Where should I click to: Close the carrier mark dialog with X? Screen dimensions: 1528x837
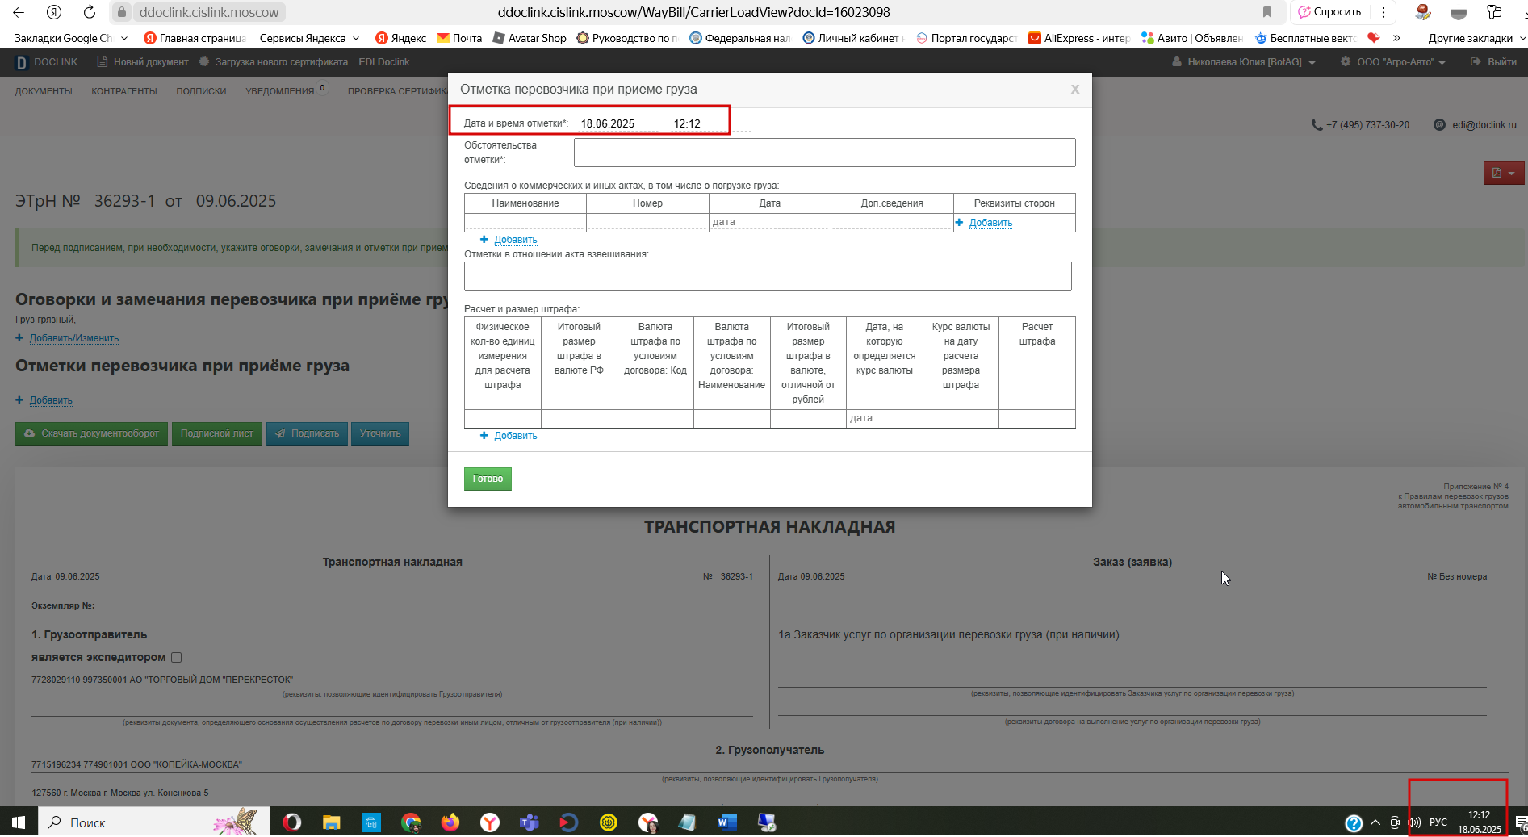click(x=1075, y=90)
